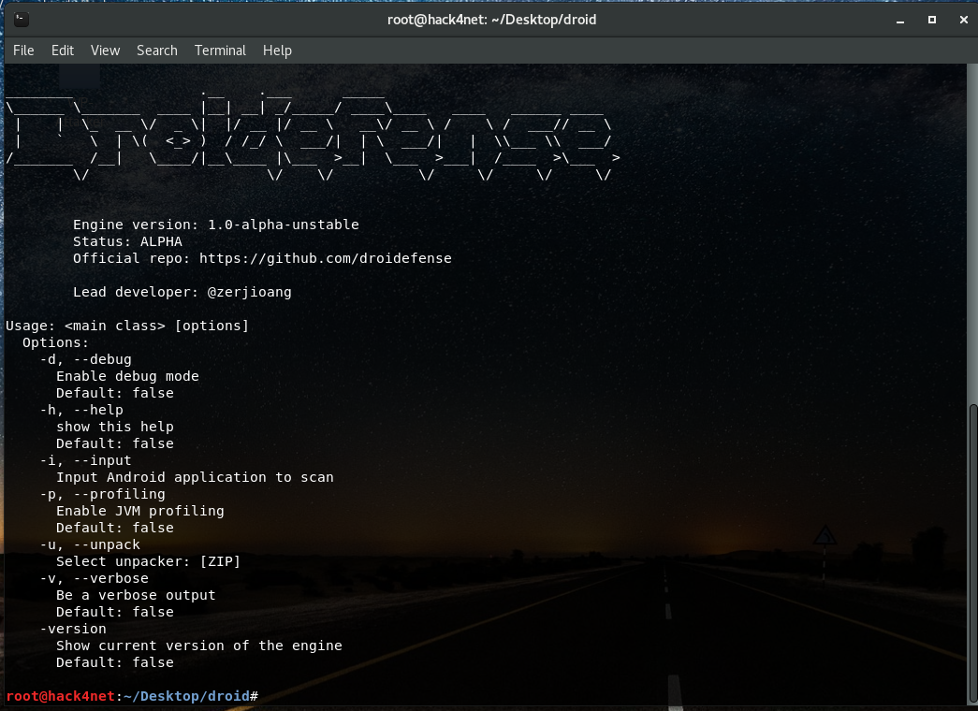Click the 'show this help' description
Screen dimensions: 978x711
(x=115, y=427)
